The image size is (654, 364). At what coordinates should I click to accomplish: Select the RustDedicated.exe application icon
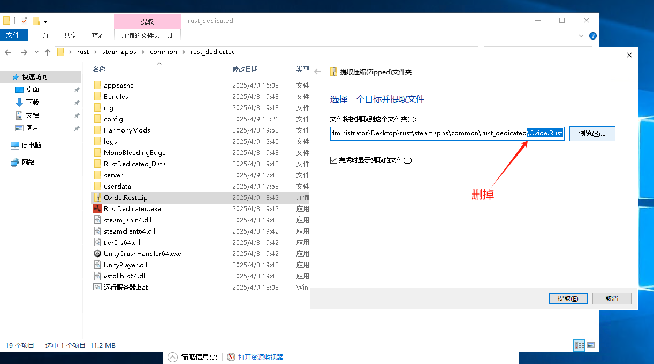pos(97,208)
